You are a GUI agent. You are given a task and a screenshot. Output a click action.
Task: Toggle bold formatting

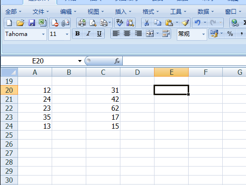(x=77, y=34)
